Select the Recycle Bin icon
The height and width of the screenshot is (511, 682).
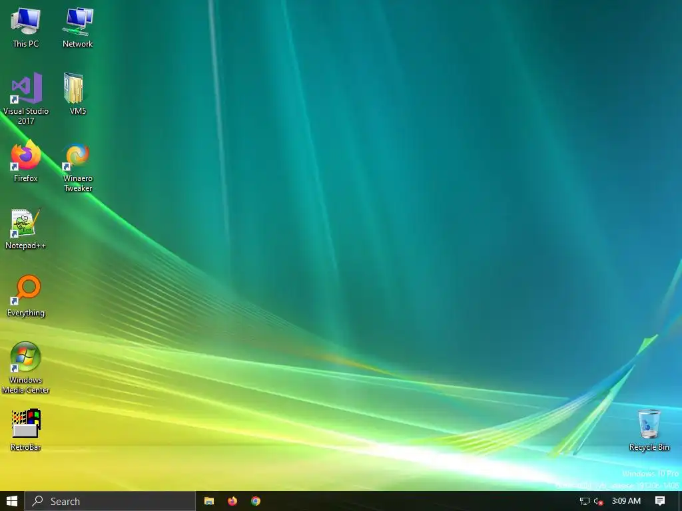click(649, 430)
